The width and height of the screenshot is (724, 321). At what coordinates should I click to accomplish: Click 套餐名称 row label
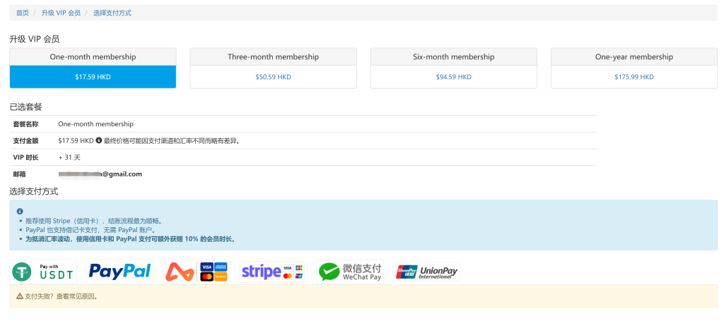[x=26, y=124]
